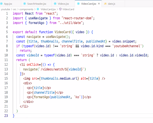The image size is (153, 123).
Task: Click the React icon in the breadcrumb
Action: 38,9
